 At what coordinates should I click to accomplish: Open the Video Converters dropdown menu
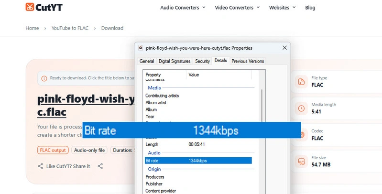(x=237, y=8)
